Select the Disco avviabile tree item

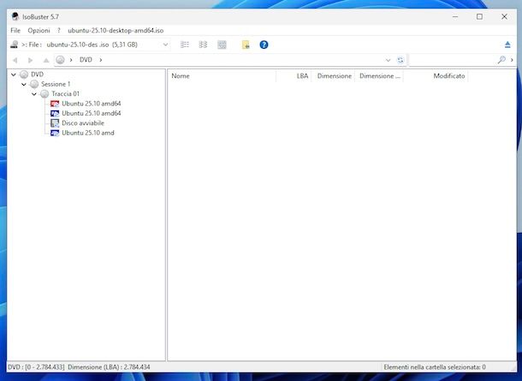[x=82, y=122]
